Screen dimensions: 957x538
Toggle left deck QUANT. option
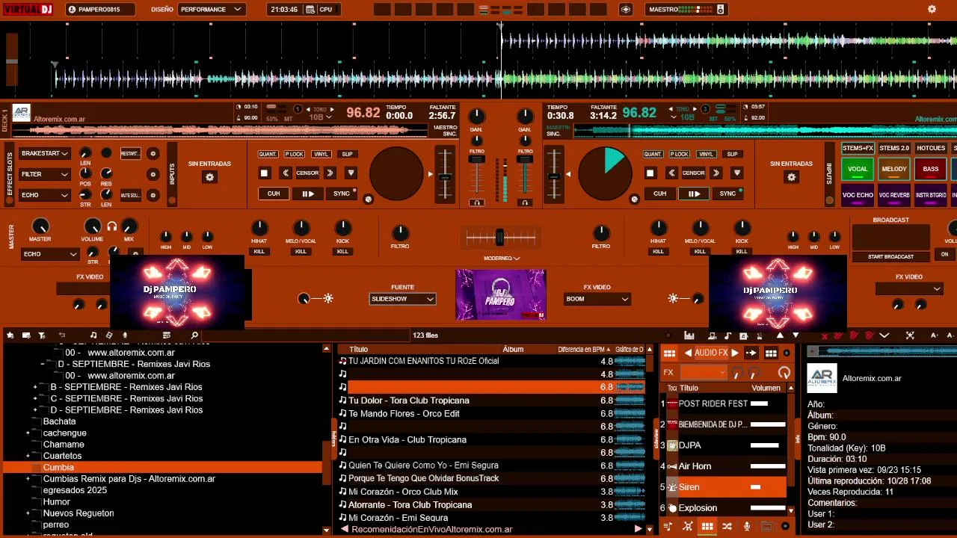point(268,154)
